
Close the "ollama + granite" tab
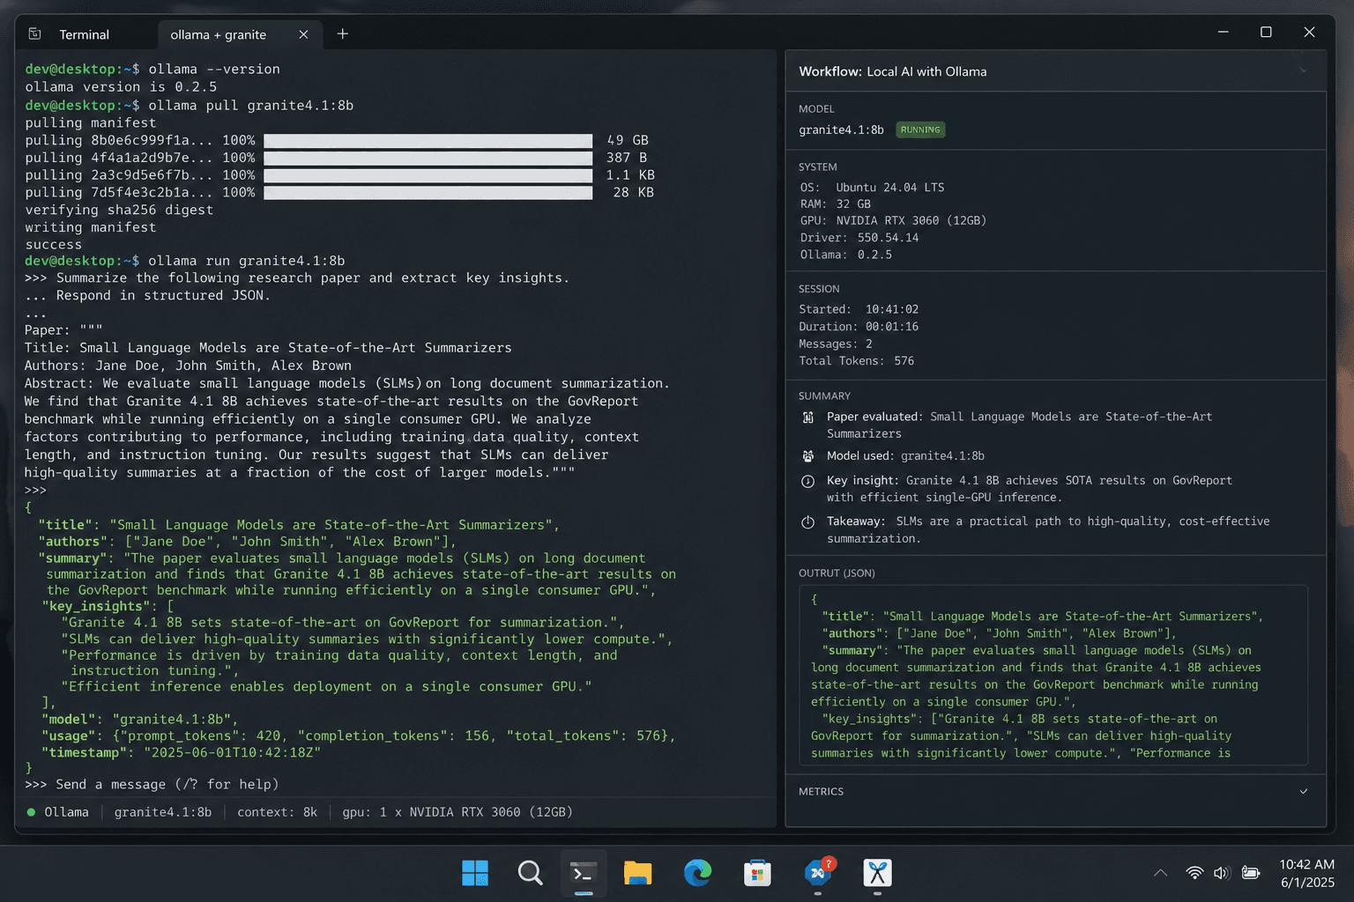coord(304,34)
